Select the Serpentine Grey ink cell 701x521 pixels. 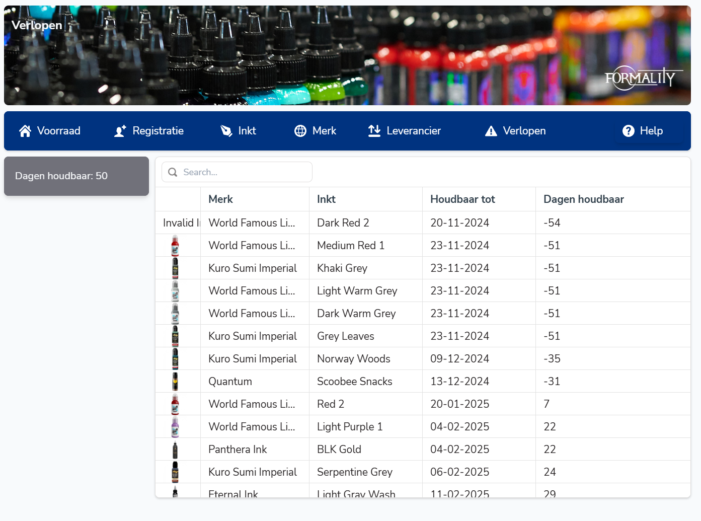[366, 472]
